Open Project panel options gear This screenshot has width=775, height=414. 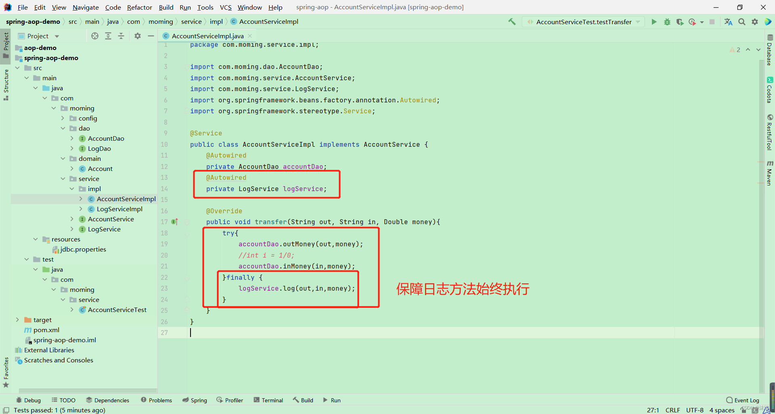point(138,36)
